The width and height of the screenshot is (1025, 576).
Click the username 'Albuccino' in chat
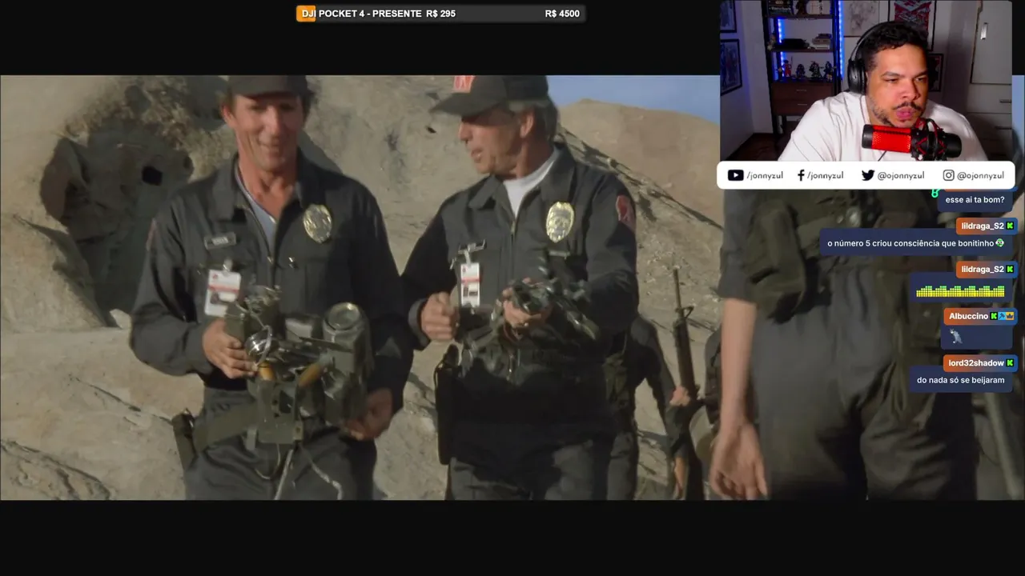tap(968, 317)
